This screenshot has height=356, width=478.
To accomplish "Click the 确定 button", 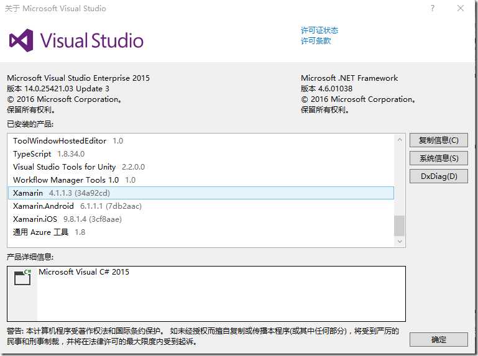I will 438,340.
